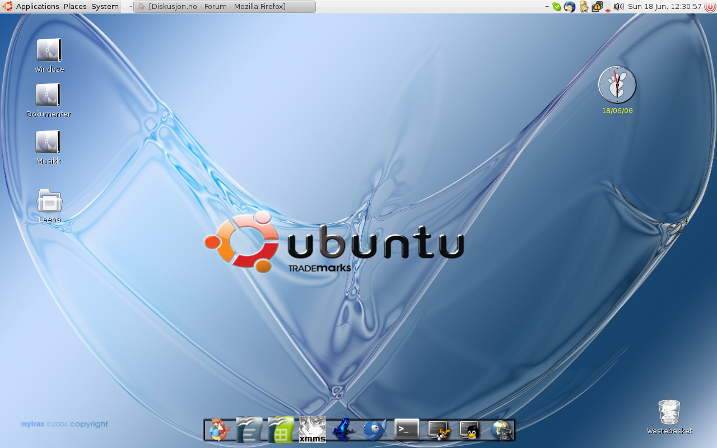The width and height of the screenshot is (717, 448).
Task: Launch Firefox from the bottom dock
Action: (219, 430)
